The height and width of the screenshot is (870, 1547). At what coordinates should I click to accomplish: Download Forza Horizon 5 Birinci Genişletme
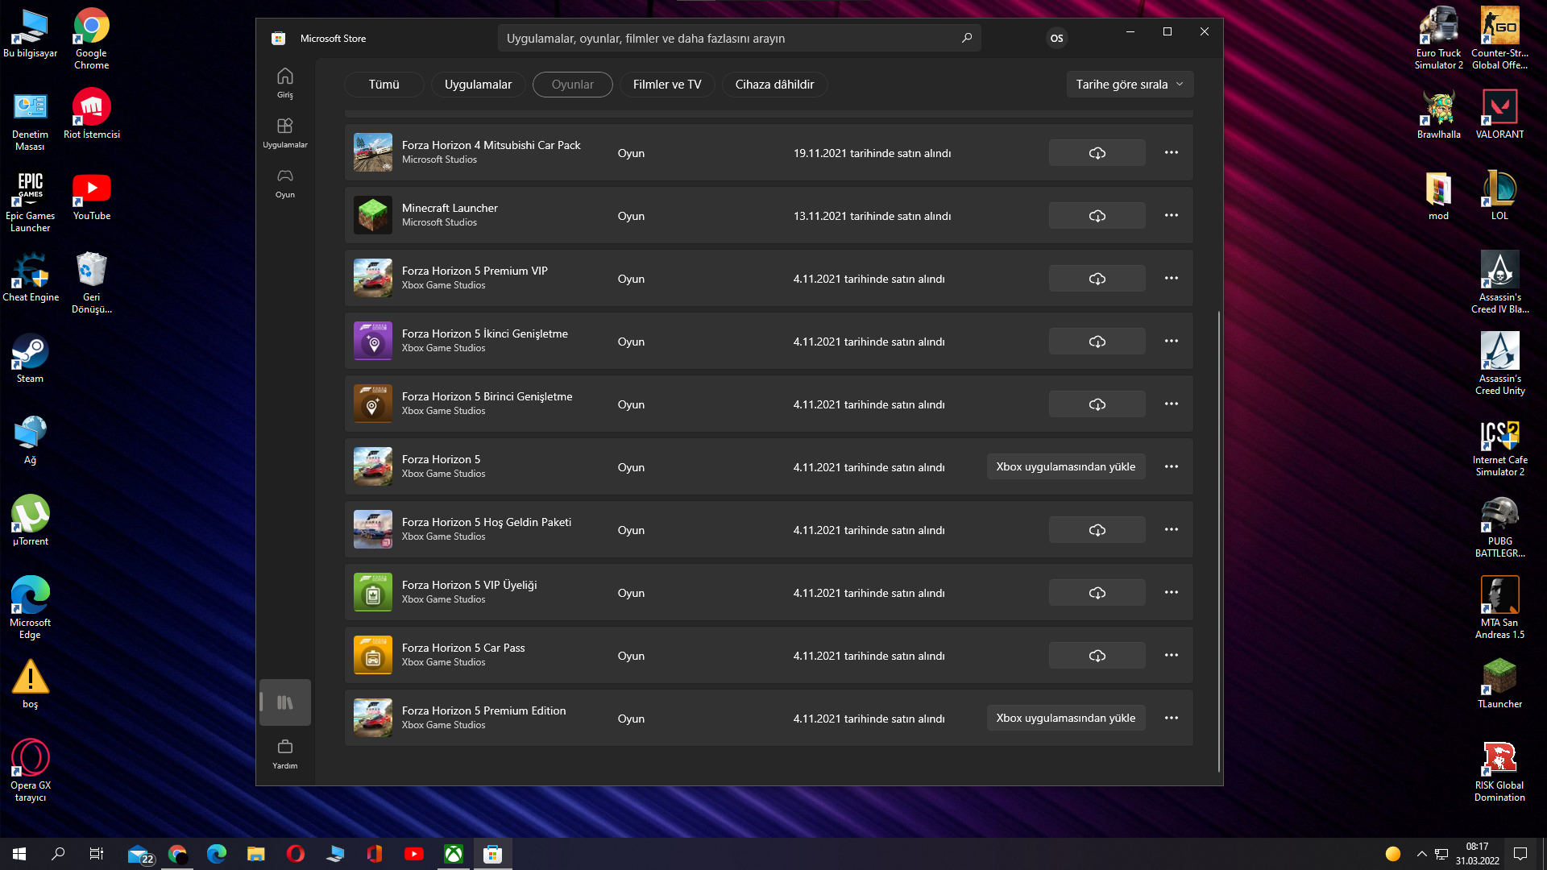(1097, 404)
